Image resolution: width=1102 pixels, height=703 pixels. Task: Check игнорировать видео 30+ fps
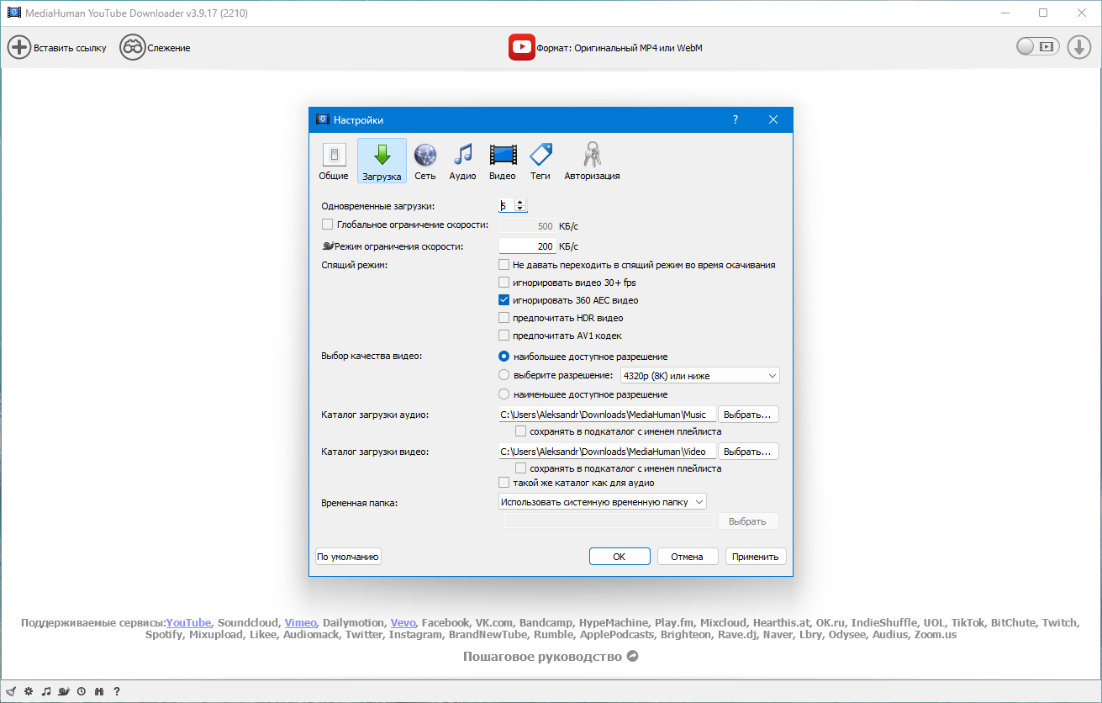click(504, 283)
